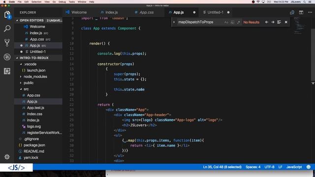
Task: Toggle Use Regular Expression in find widget
Action: 238,22
